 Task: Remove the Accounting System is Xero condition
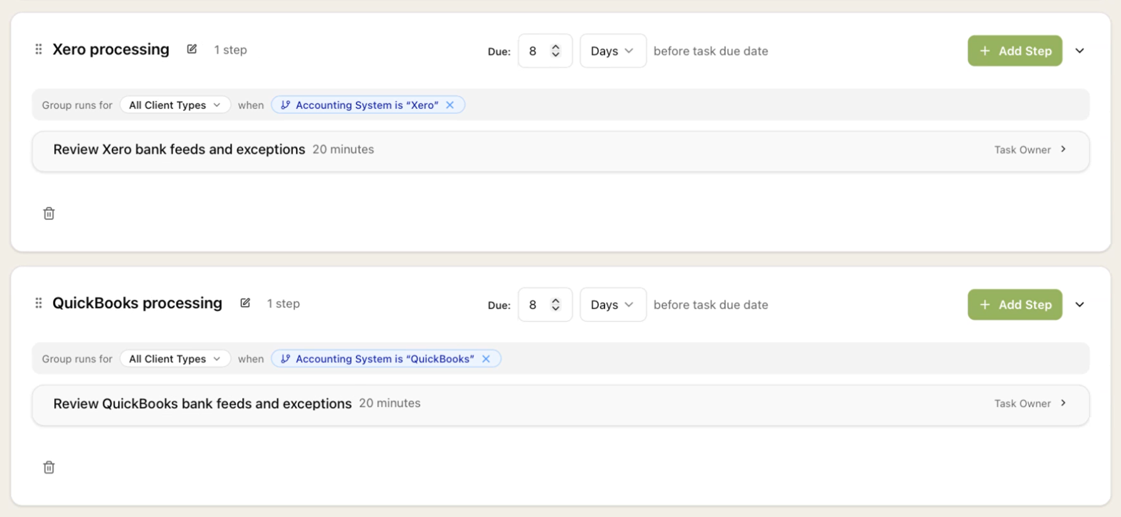click(450, 105)
